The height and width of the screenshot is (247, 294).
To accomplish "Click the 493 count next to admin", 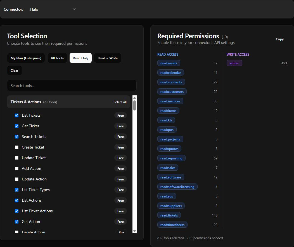I will 284,63.
